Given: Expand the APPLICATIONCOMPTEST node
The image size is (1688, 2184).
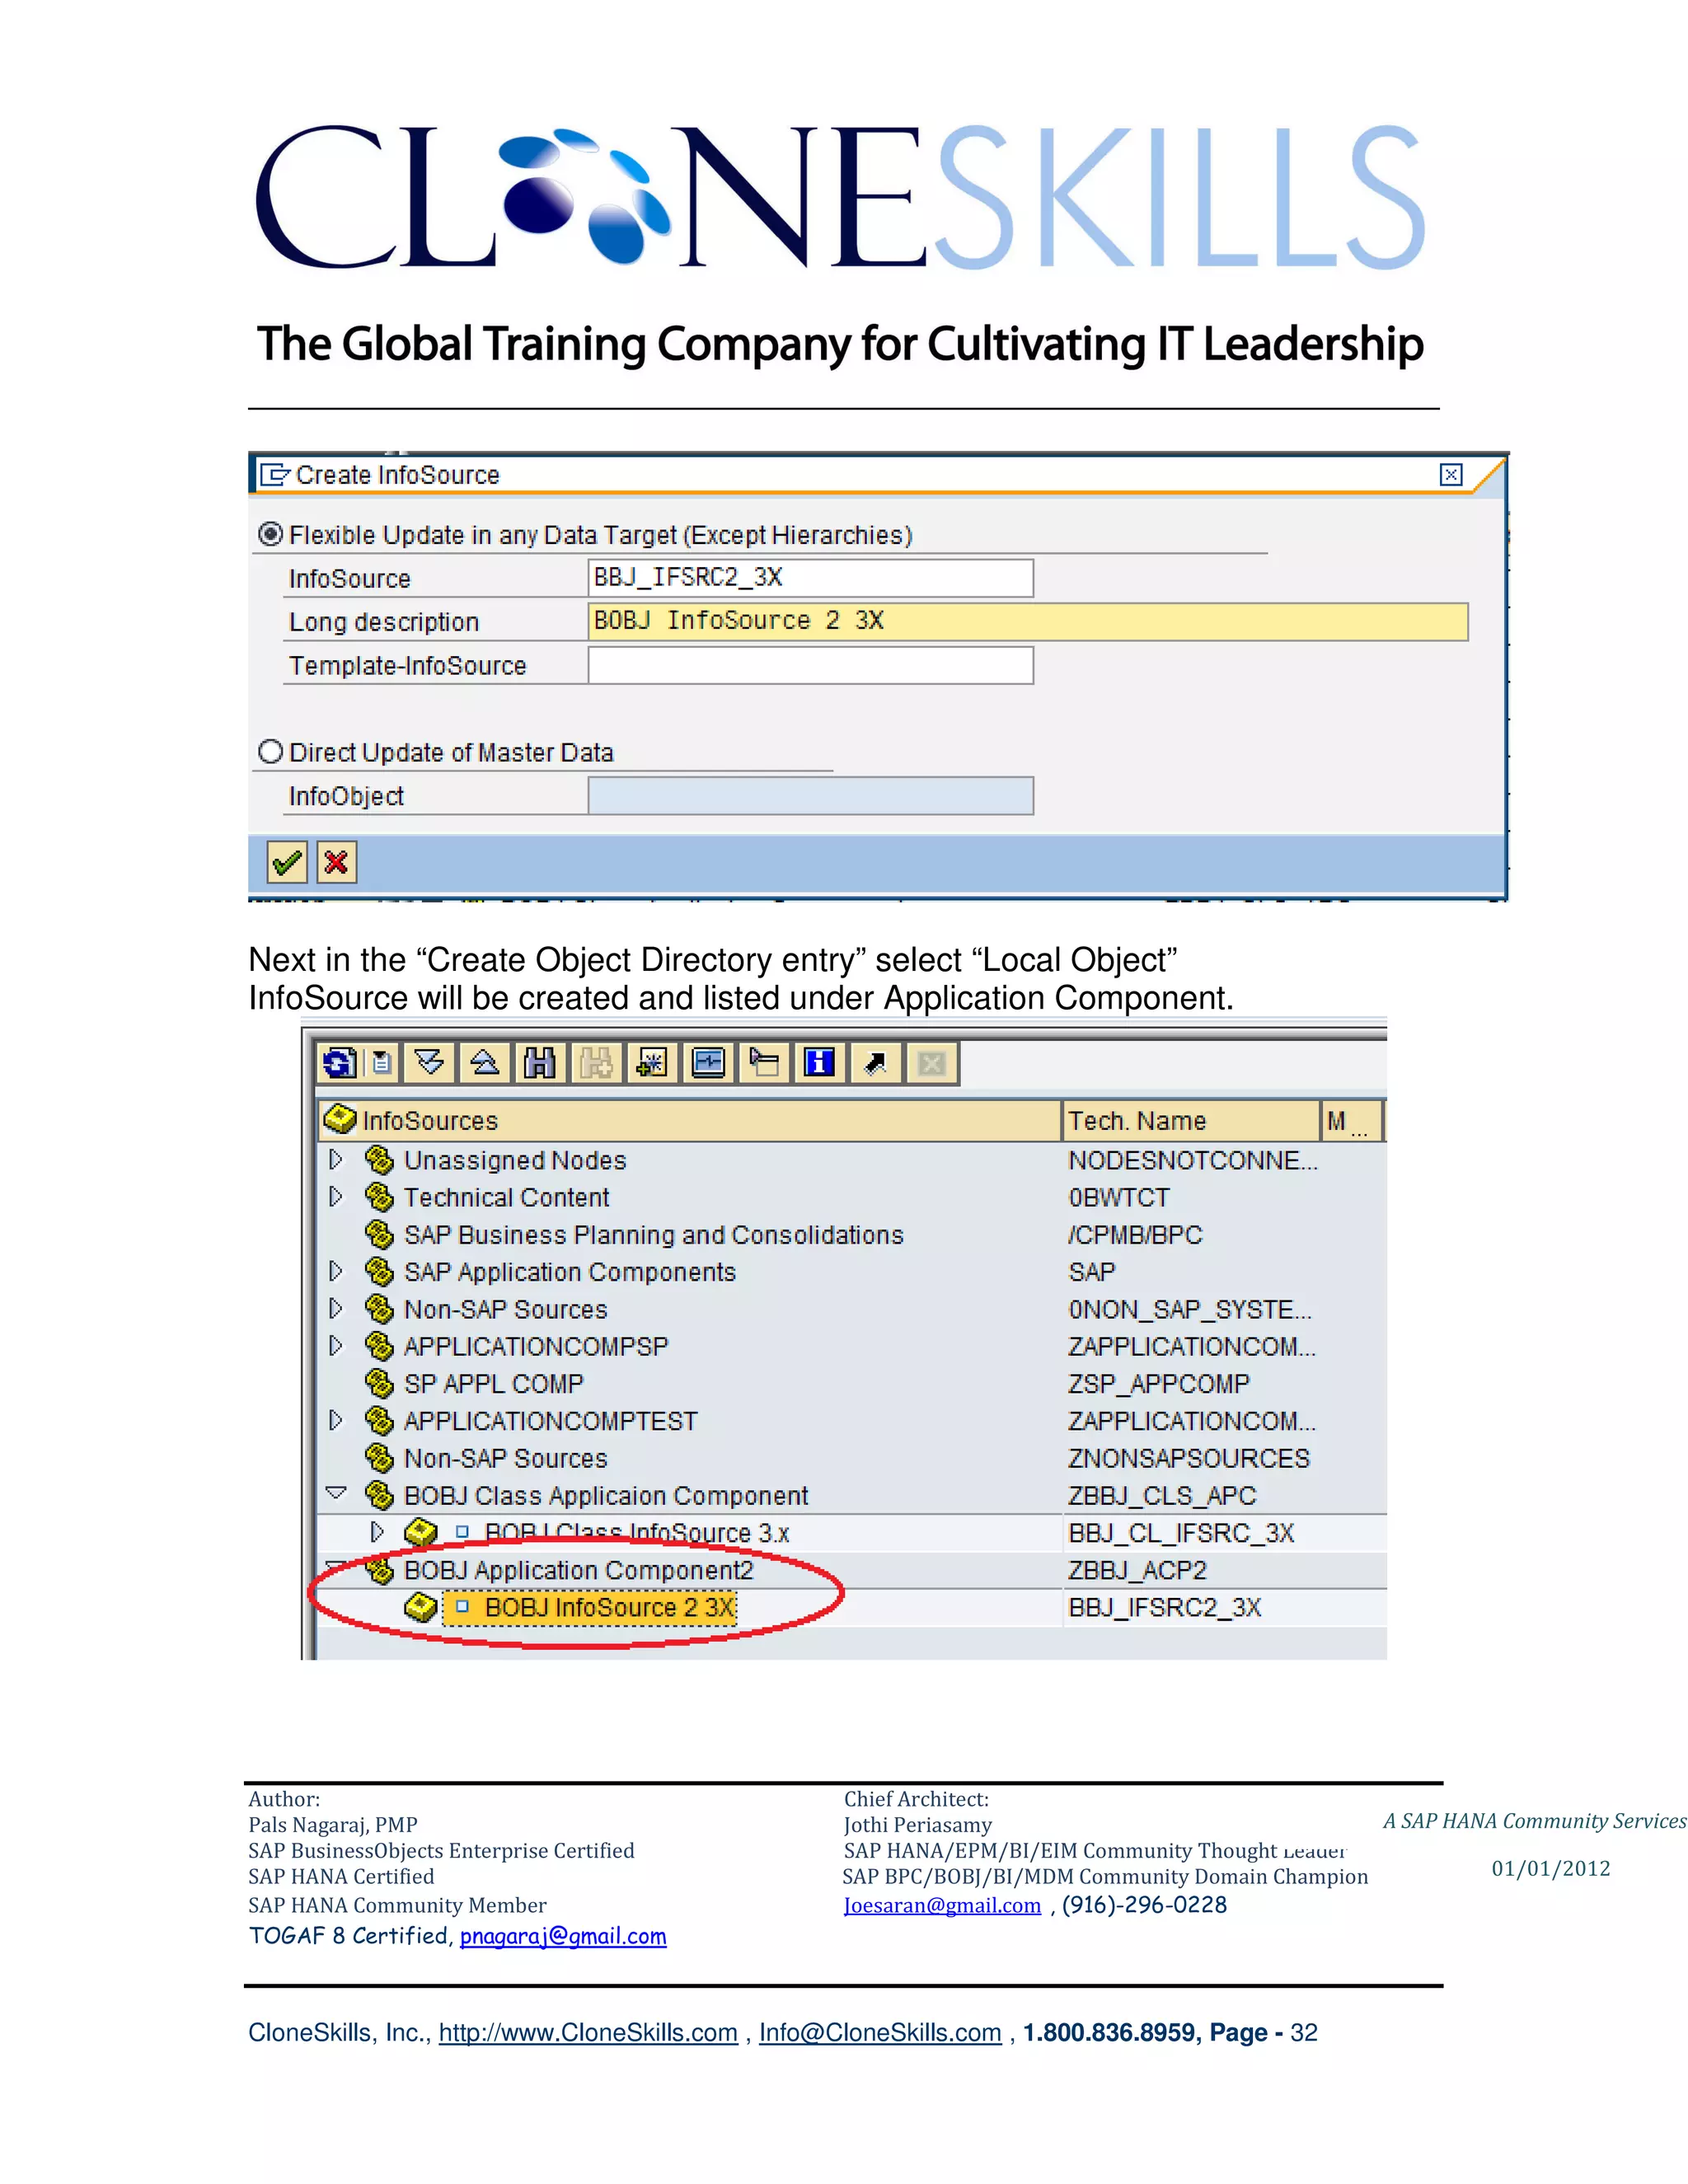Looking at the screenshot, I should click(336, 1420).
